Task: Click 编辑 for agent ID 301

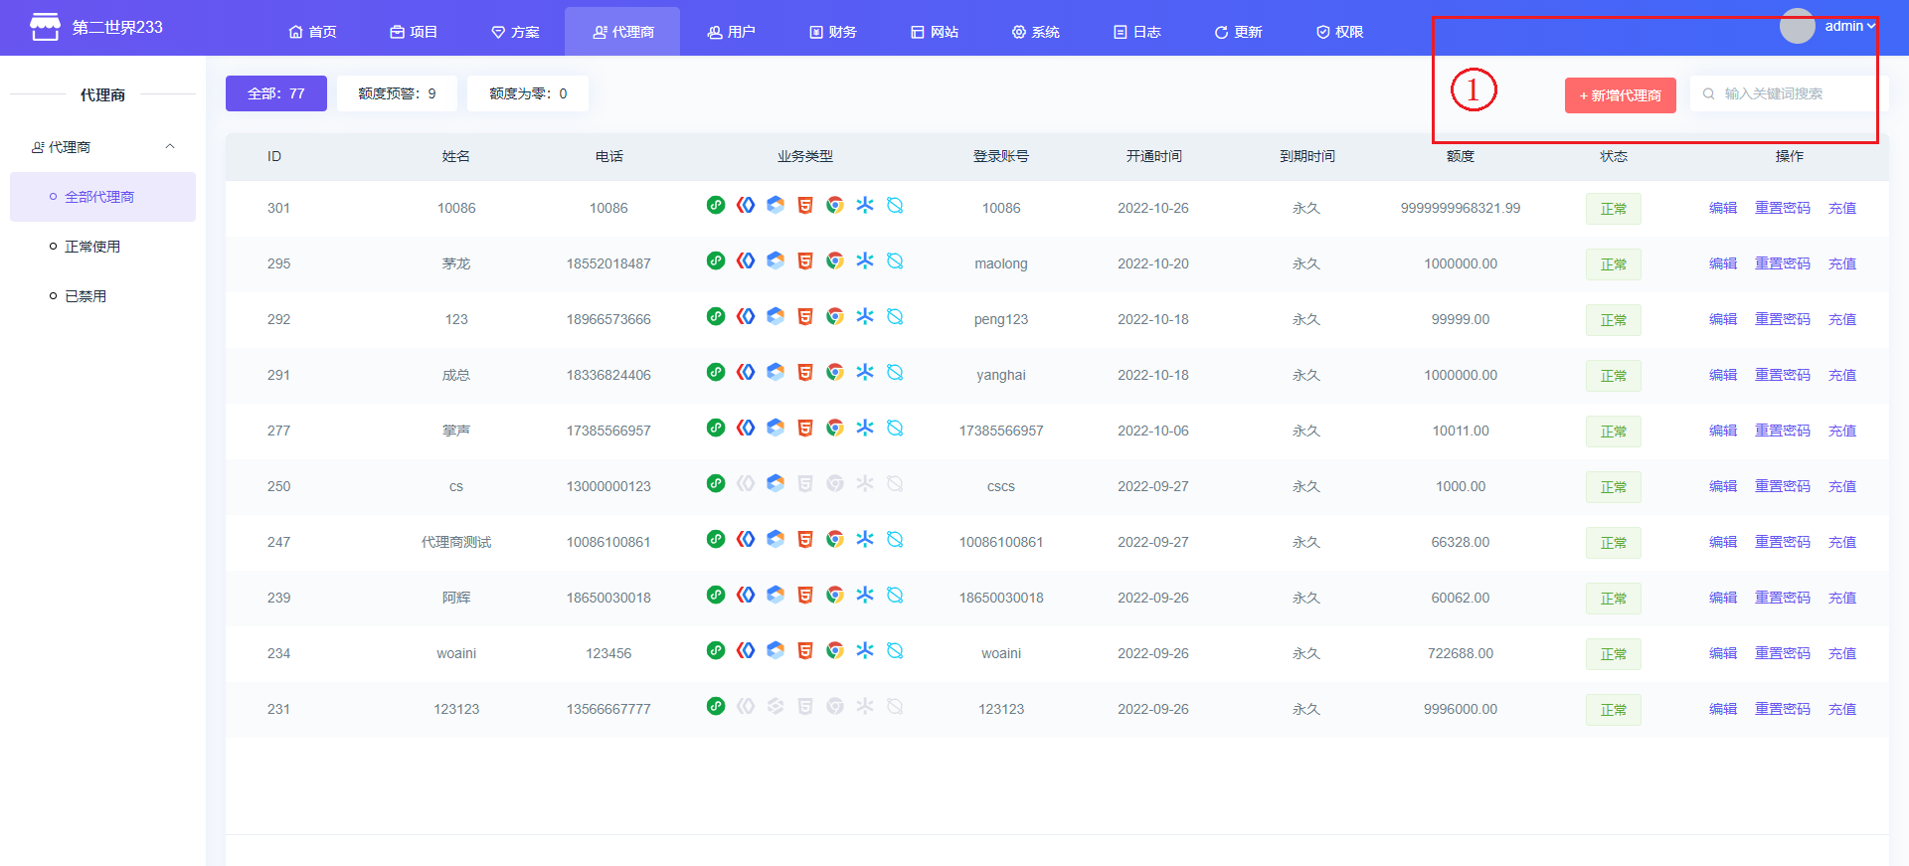Action: click(1723, 208)
